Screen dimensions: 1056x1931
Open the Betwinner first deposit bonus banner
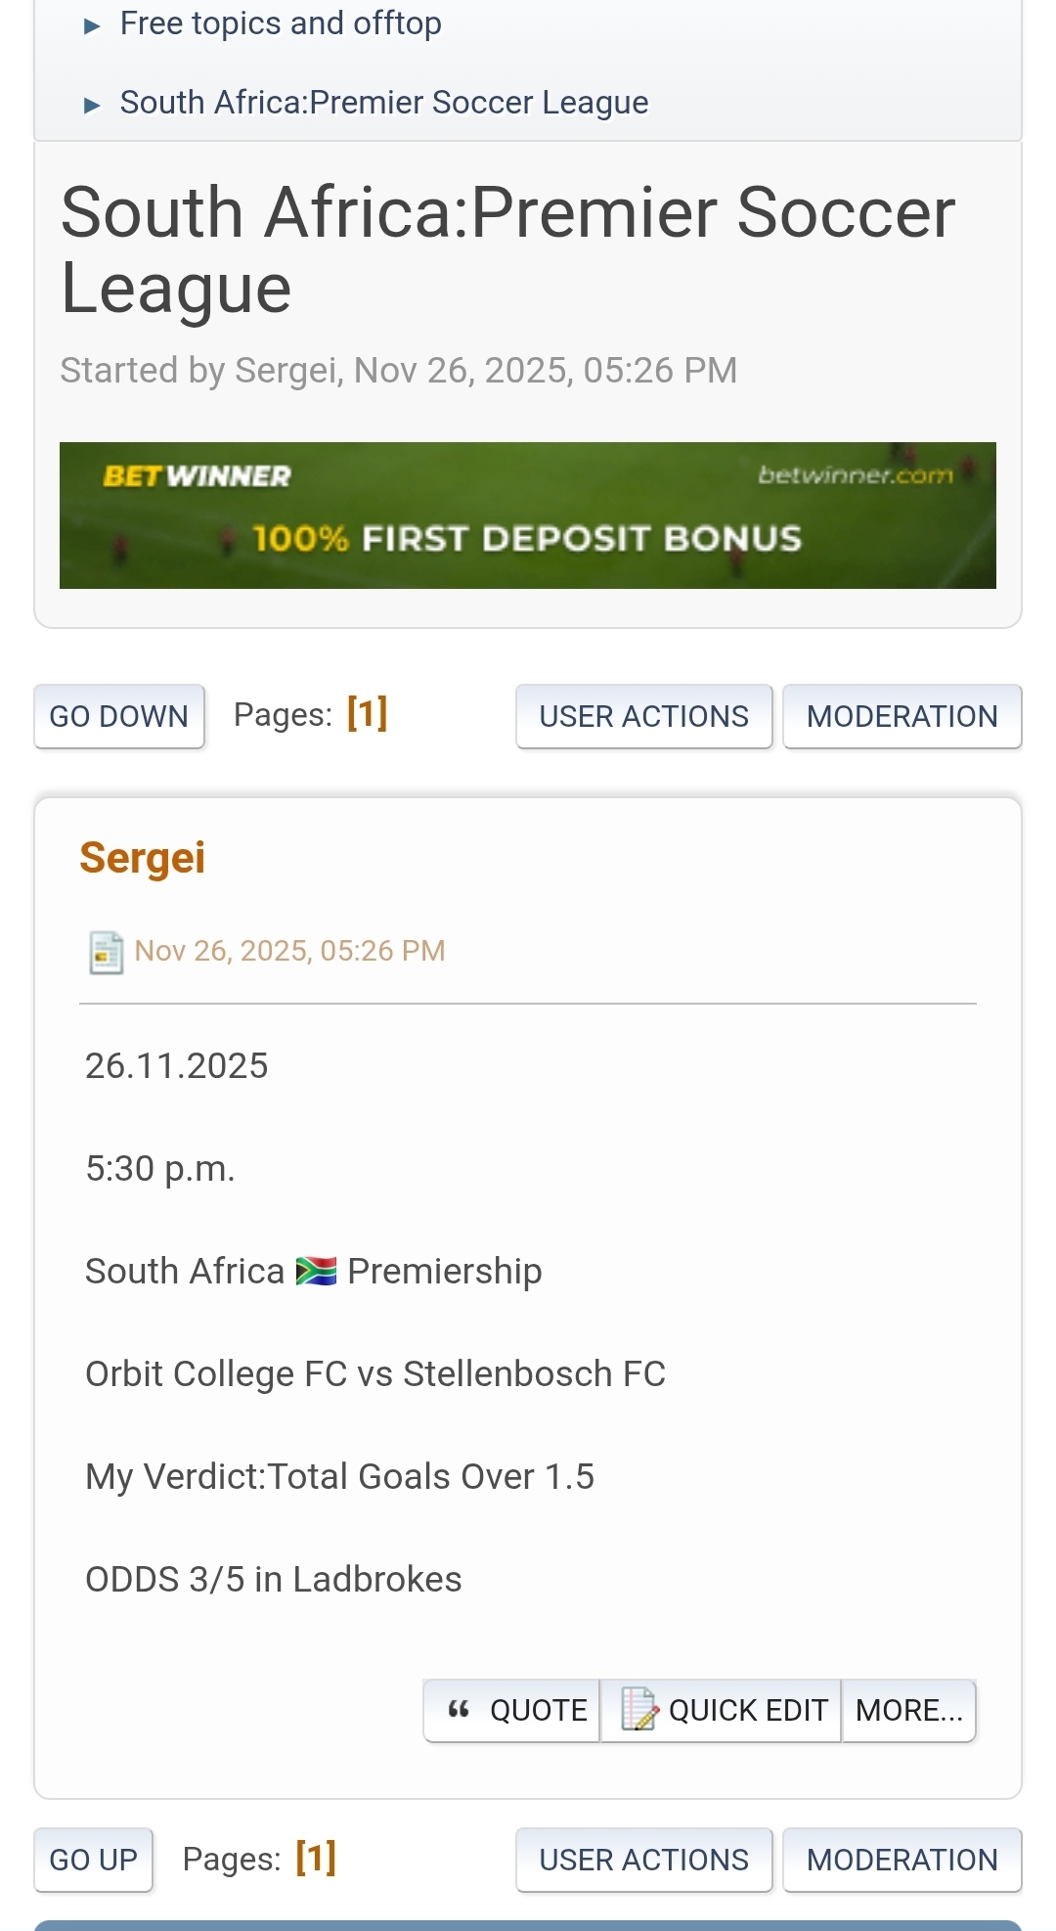528,516
